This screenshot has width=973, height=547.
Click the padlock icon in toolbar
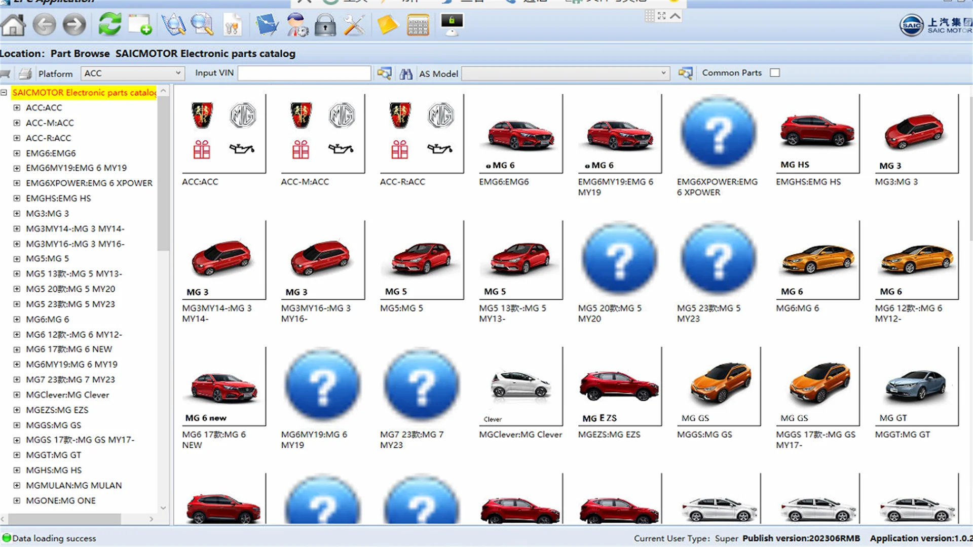(x=325, y=24)
